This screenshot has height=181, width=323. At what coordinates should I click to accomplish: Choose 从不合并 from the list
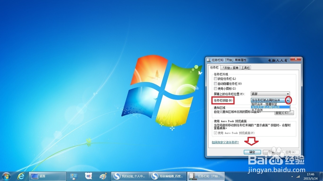[x=270, y=110]
